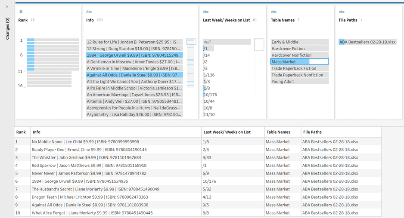The height and width of the screenshot is (218, 404).
Task: Select the 'Artemis | Andy Weir' value
Action: 134,101
